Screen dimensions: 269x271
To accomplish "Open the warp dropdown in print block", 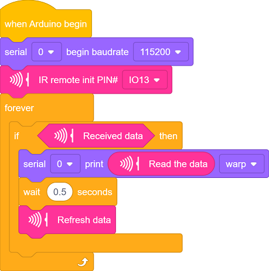I will coord(241,164).
